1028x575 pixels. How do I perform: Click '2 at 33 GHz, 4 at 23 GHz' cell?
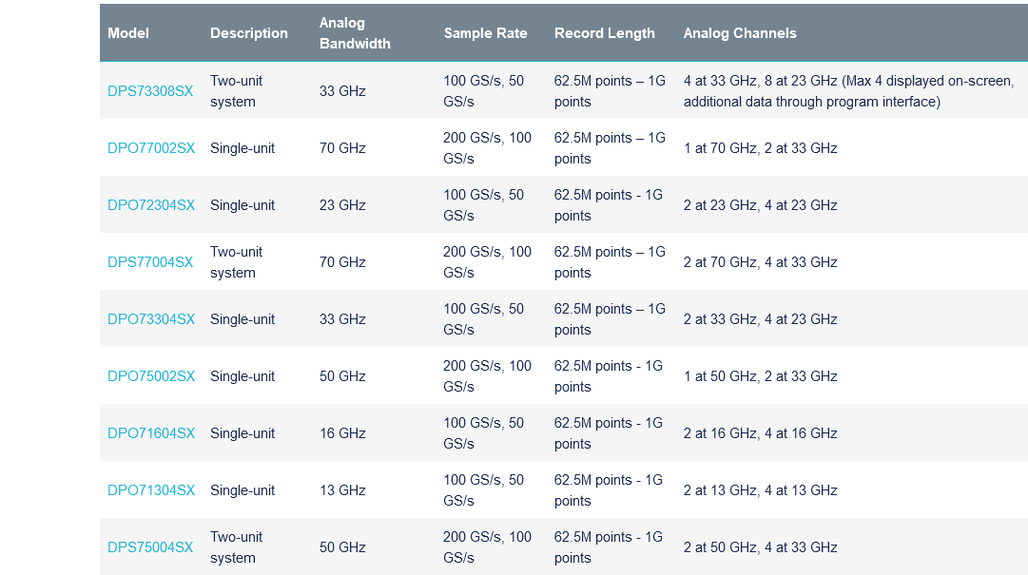tap(761, 319)
